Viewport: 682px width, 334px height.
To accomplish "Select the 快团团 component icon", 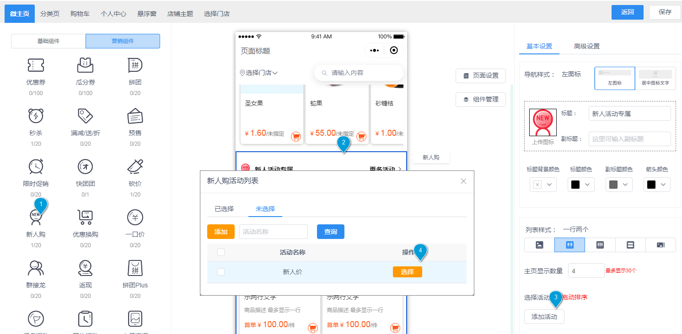I will click(x=86, y=167).
